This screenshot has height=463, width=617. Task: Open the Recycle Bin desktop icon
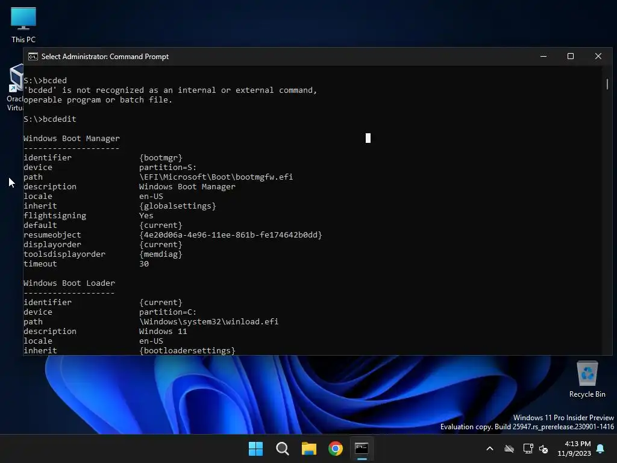pyautogui.click(x=587, y=379)
